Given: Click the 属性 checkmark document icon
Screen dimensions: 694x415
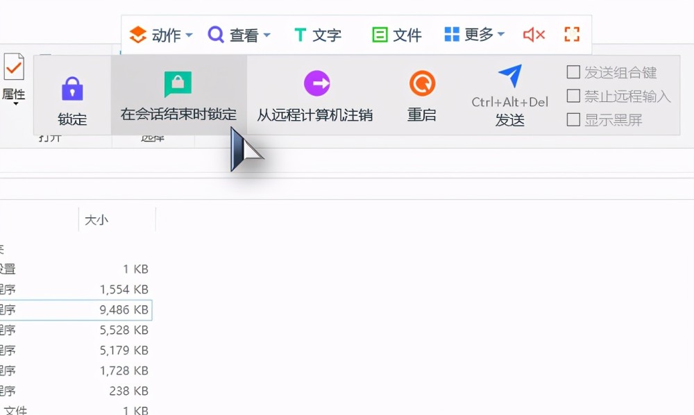Looking at the screenshot, I should [14, 67].
